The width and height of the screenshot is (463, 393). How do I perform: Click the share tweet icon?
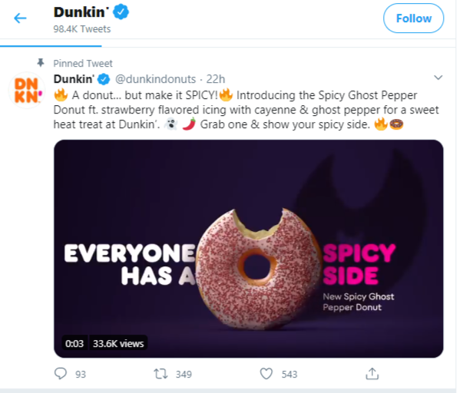click(x=372, y=374)
